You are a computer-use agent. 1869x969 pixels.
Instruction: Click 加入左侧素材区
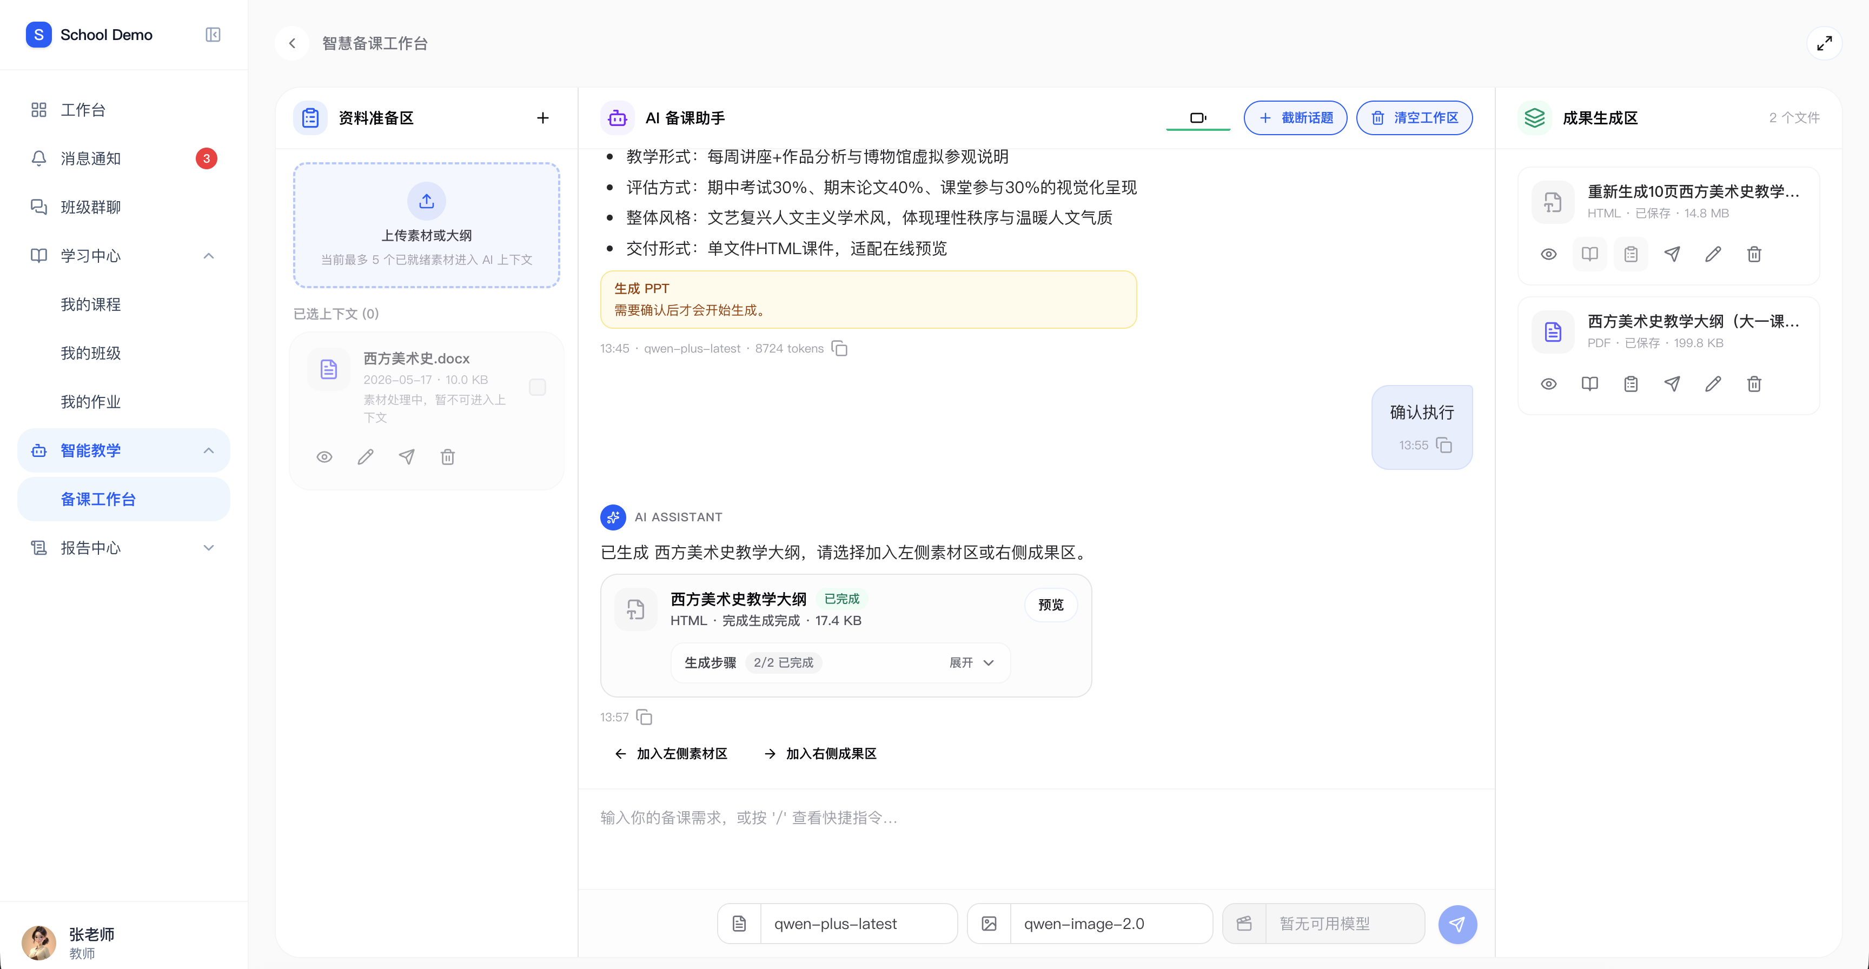pos(671,754)
